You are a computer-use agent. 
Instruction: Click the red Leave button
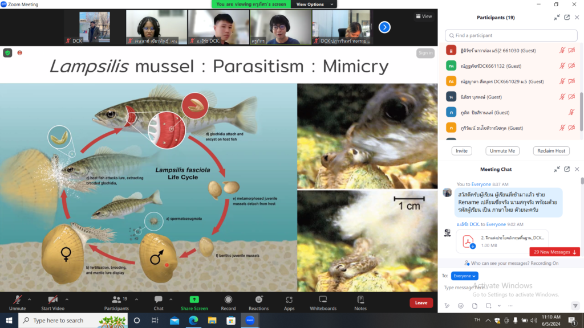421,303
